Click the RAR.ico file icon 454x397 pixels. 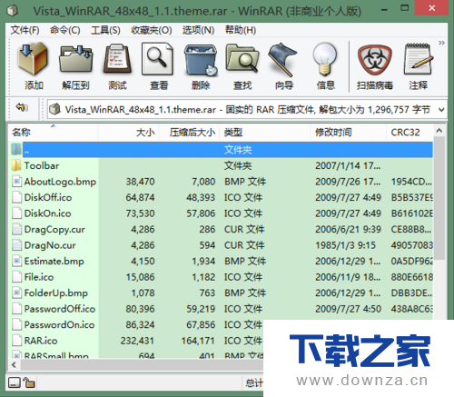pyautogui.click(x=16, y=341)
